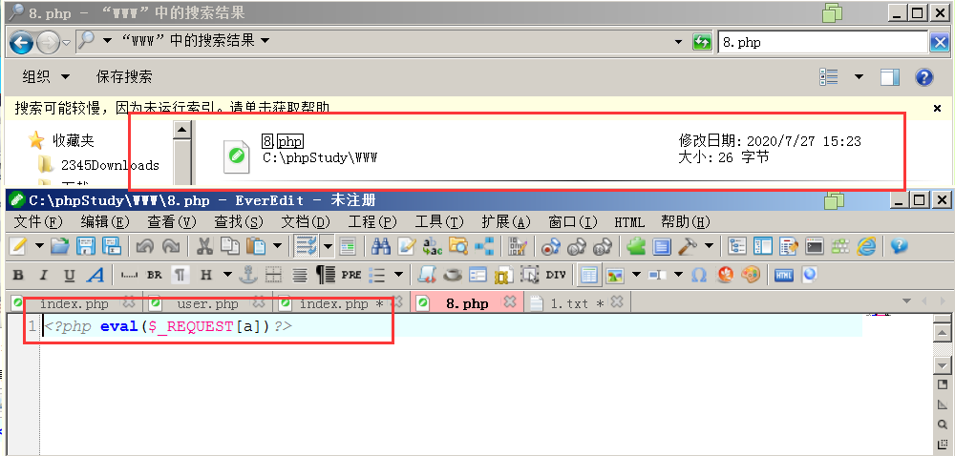Click the Save All double floppy icon
The height and width of the screenshot is (456, 955).
click(111, 245)
